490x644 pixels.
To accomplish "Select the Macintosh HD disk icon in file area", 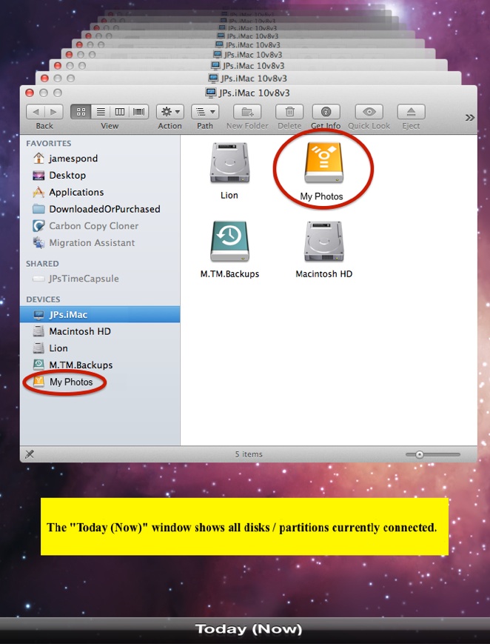I will 323,242.
